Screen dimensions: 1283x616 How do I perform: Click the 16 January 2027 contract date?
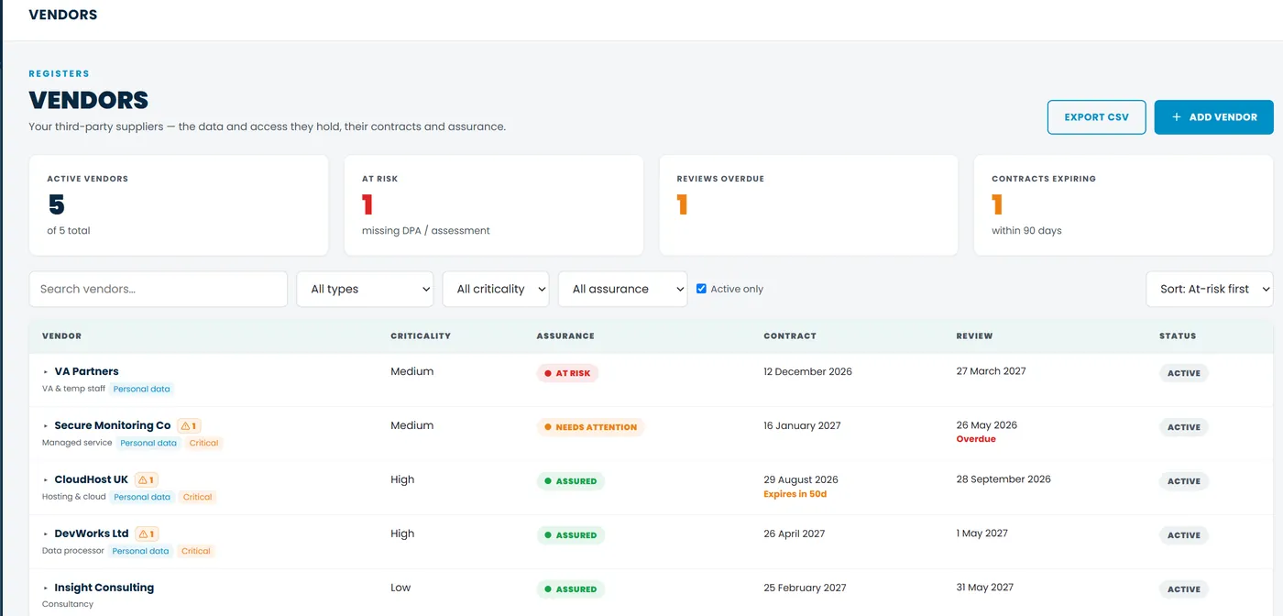tap(802, 426)
